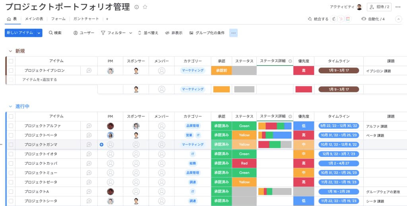This screenshot has height=206, width=407.
Task: Check the プロジェクトベータ row checkbox
Action: 11,135
